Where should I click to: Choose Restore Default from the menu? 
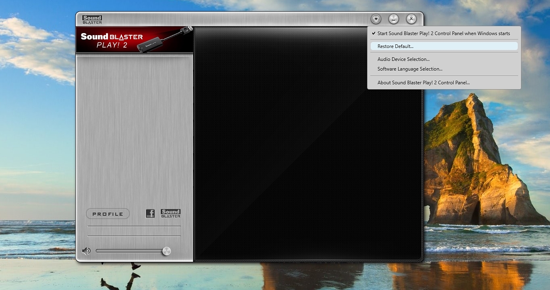click(x=444, y=46)
